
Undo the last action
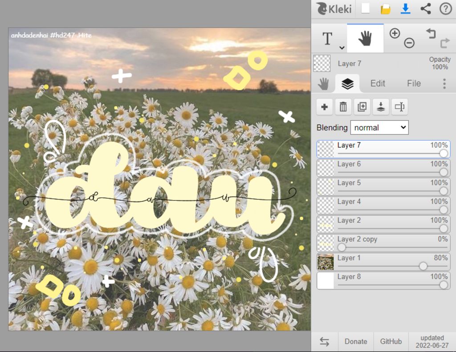click(x=431, y=33)
